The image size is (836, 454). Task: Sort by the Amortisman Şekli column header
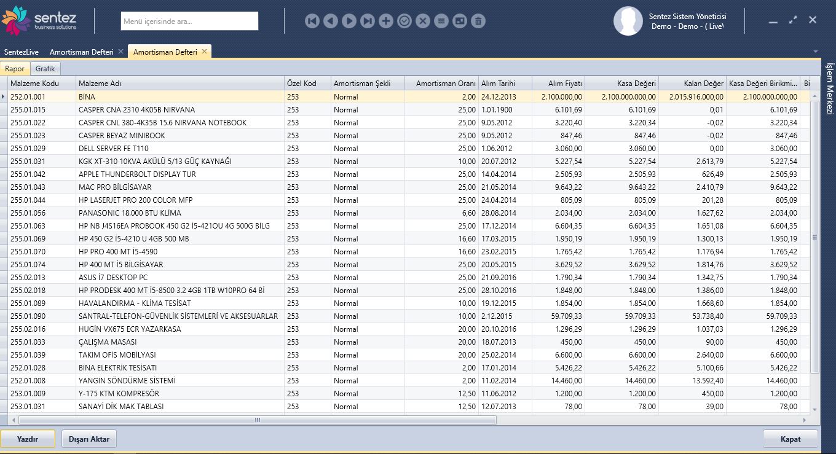368,84
